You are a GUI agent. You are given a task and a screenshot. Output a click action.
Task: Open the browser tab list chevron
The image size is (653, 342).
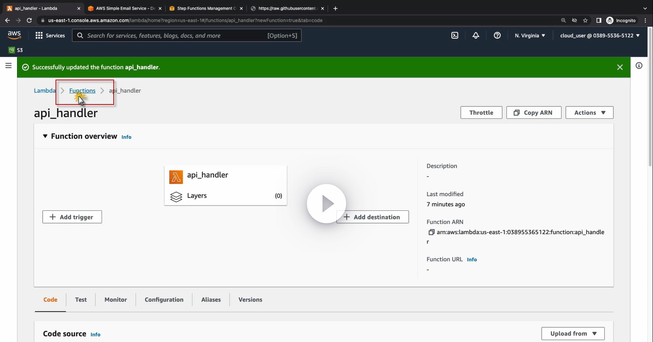(x=645, y=8)
